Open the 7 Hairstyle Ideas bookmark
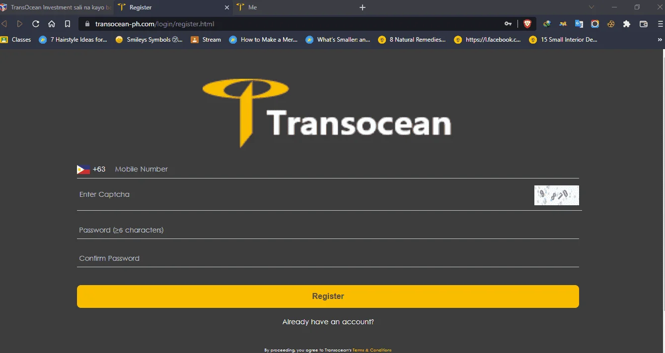Viewport: 665px width, 353px height. [73, 40]
